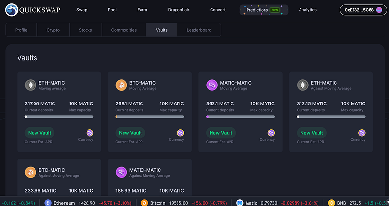Viewport: 389px width, 206px height.
Task: Click the -45.70 (-3.10%) Ethereum change text
Action: (115, 203)
